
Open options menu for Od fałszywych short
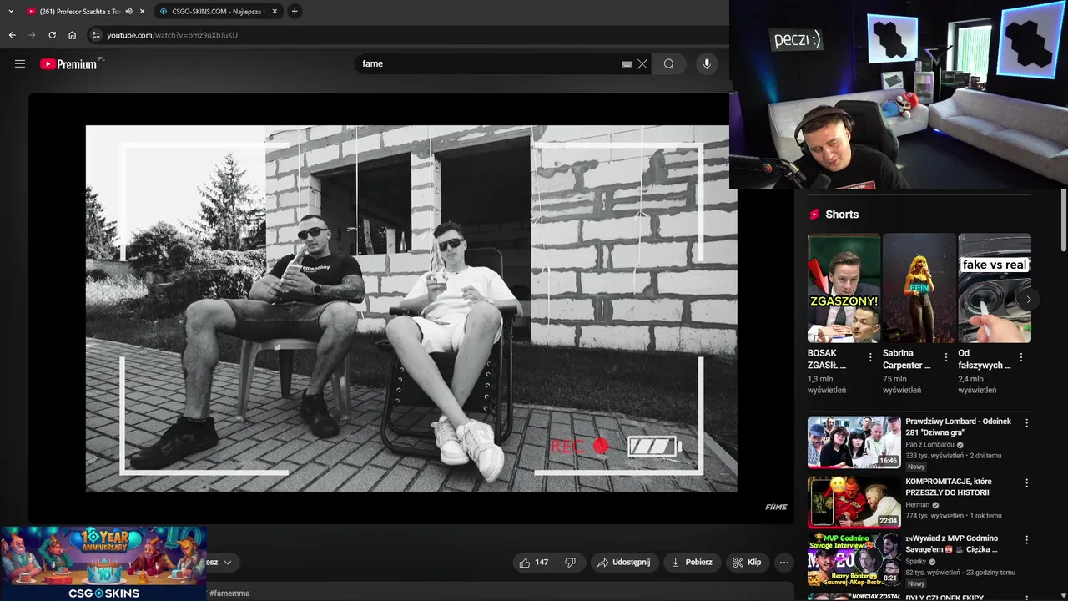(x=1020, y=357)
